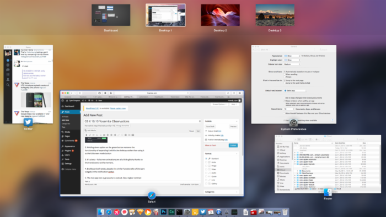This screenshot has height=217, width=386.
Task: Collapse the Format panel in WordPress
Action: click(x=237, y=154)
